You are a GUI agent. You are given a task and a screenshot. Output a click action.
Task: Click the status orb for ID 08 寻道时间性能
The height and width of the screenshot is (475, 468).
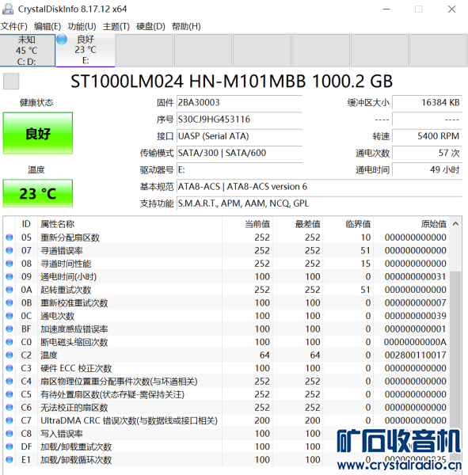10,264
